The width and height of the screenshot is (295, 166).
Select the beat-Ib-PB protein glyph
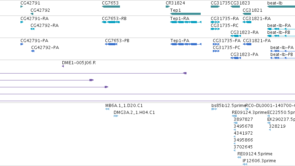[283, 58]
